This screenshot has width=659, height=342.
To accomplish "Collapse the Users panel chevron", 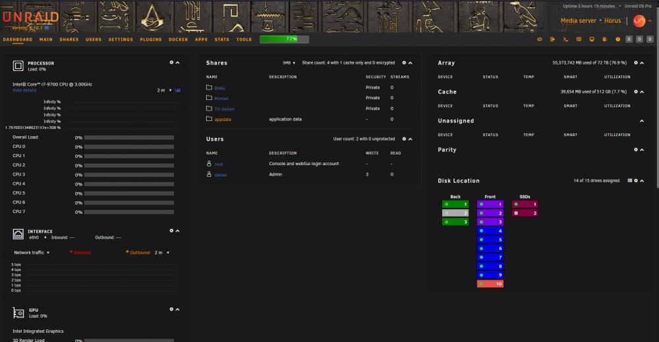I will tap(410, 139).
